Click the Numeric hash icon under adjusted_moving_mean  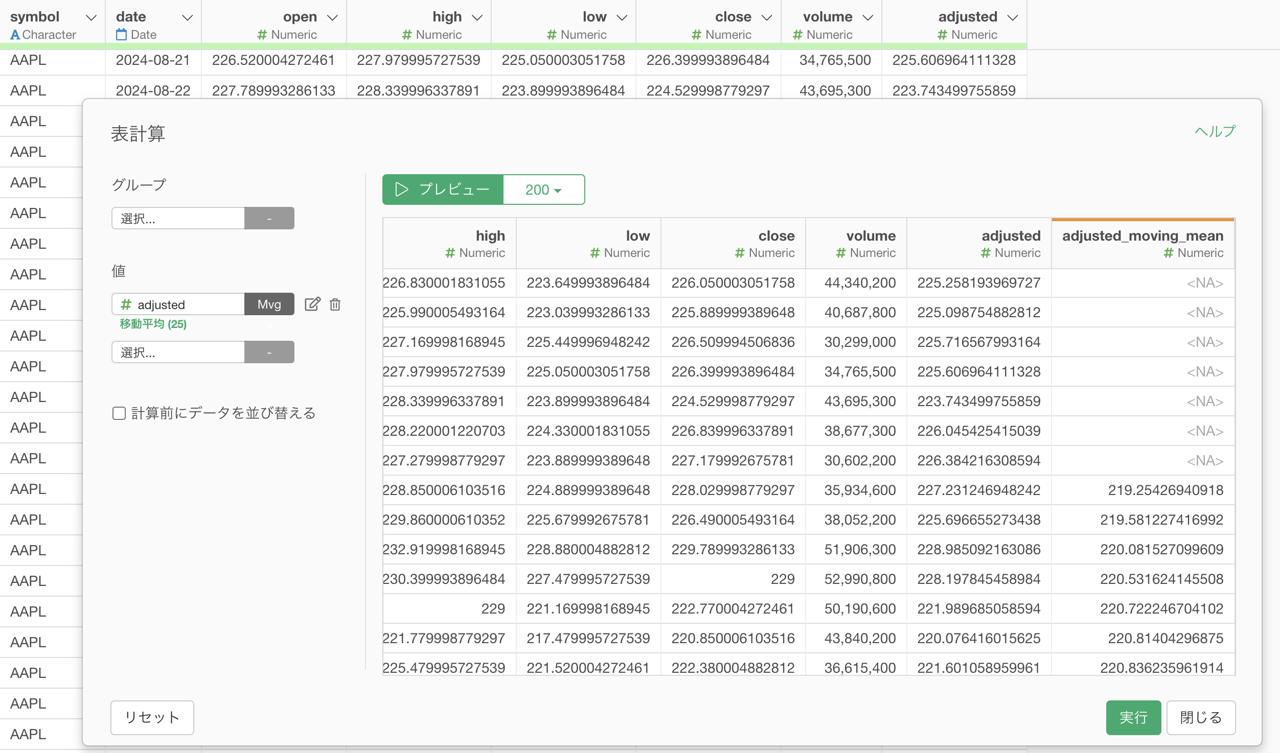click(1168, 253)
